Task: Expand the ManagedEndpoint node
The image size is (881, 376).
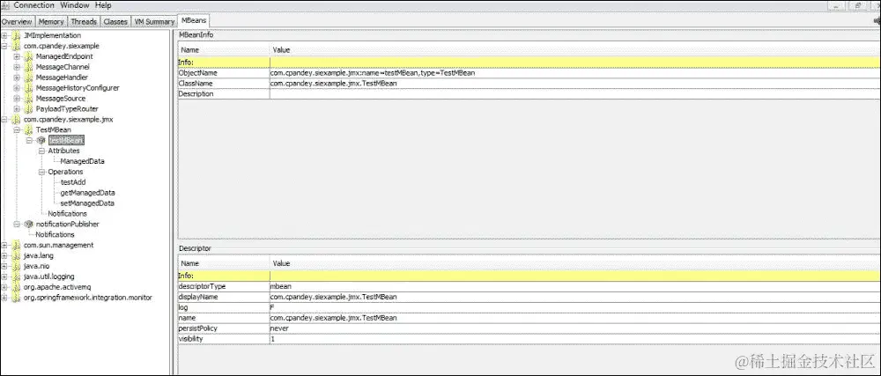Action: [17, 56]
